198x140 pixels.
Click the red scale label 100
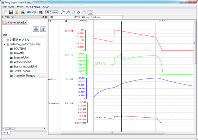pos(82,30)
